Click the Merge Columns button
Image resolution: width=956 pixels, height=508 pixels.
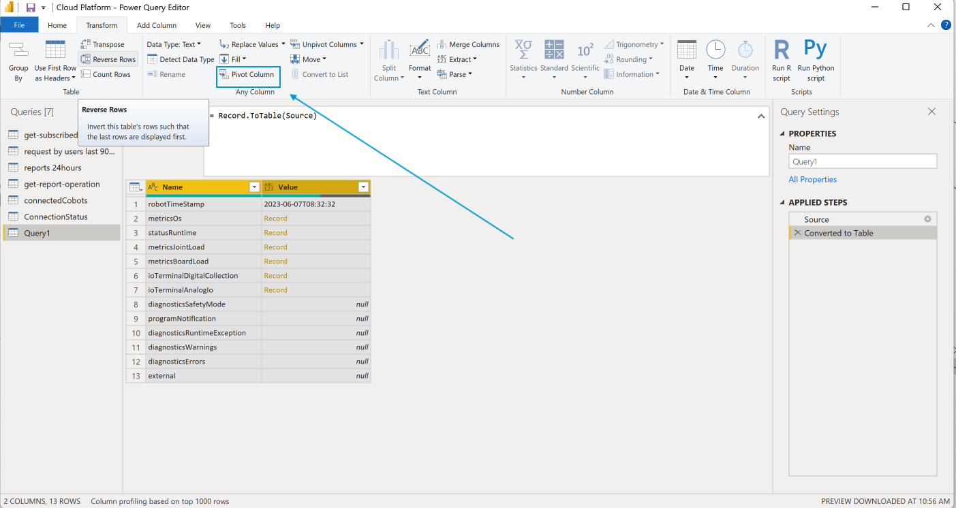(x=469, y=44)
